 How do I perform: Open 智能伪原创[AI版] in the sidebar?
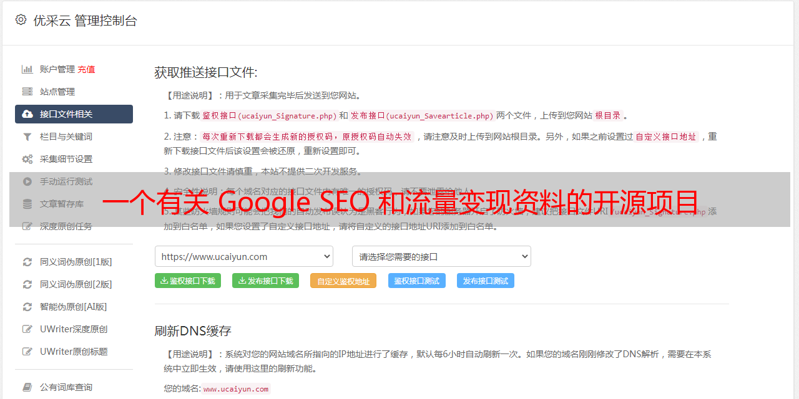[x=74, y=307]
